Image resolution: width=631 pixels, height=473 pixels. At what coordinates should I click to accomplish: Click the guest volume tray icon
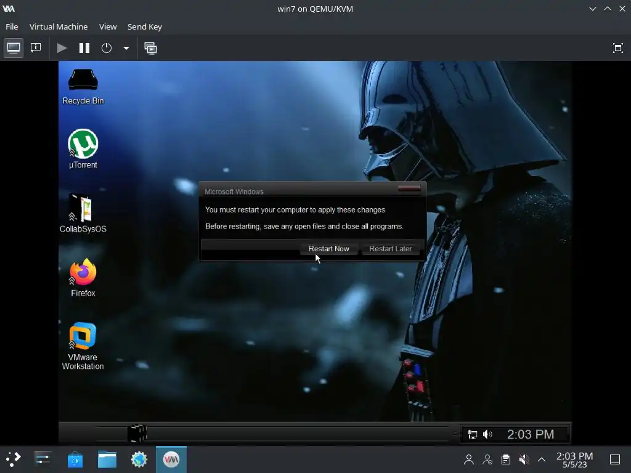pyautogui.click(x=488, y=434)
